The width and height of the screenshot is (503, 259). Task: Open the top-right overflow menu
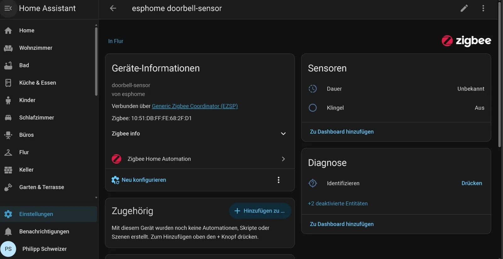pyautogui.click(x=483, y=8)
